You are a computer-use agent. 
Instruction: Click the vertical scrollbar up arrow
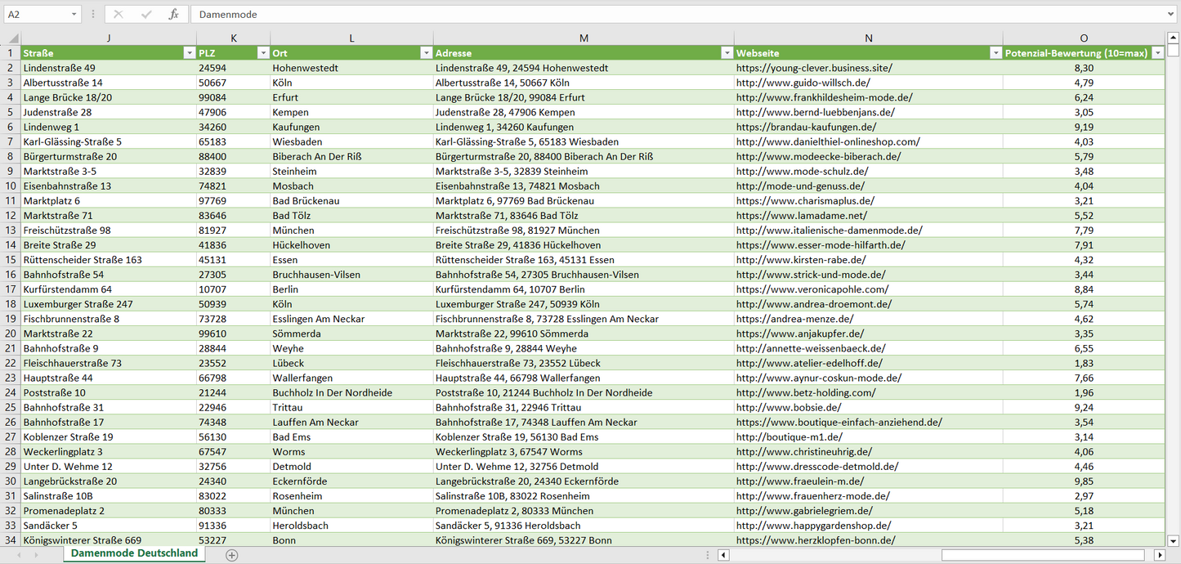pyautogui.click(x=1174, y=38)
